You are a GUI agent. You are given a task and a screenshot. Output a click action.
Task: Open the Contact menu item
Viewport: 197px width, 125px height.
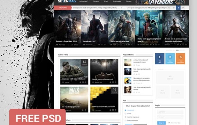[x=129, y=1]
